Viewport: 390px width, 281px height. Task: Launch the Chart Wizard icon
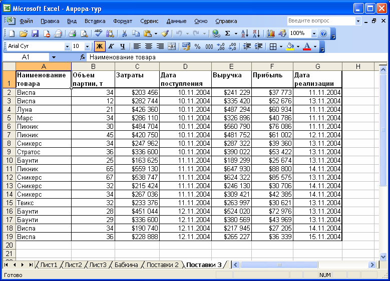tap(270, 33)
